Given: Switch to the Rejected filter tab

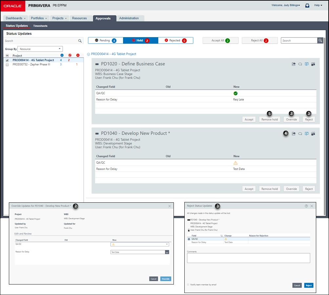Looking at the screenshot, I should point(175,40).
